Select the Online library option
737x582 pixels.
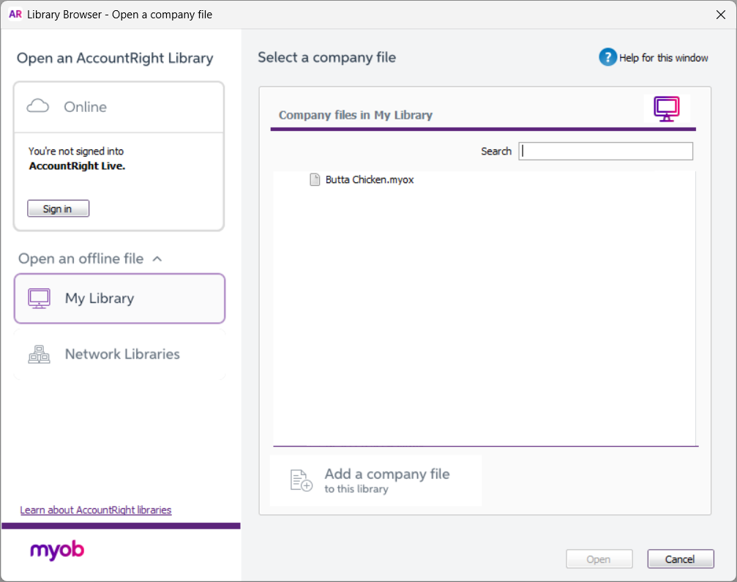(x=85, y=106)
